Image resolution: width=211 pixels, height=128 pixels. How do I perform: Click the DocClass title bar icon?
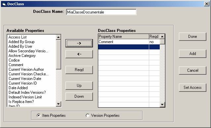point(4,4)
